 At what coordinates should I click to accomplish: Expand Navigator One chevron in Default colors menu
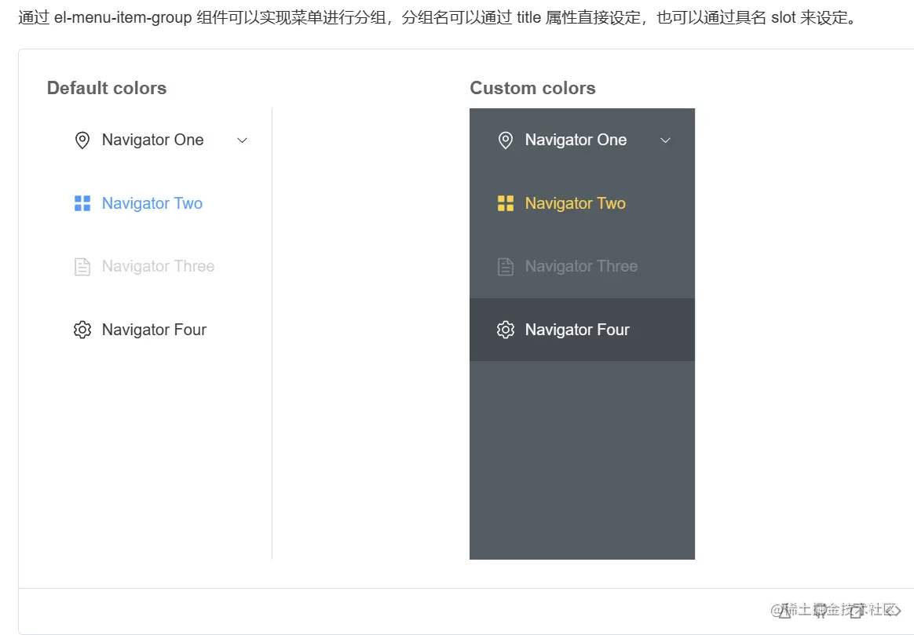[x=242, y=141]
